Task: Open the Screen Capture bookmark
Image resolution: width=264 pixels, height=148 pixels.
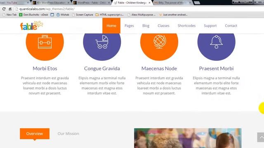Action: pyautogui.click(x=82, y=15)
